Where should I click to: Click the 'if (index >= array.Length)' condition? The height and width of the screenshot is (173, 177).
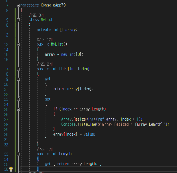[x=80, y=109]
